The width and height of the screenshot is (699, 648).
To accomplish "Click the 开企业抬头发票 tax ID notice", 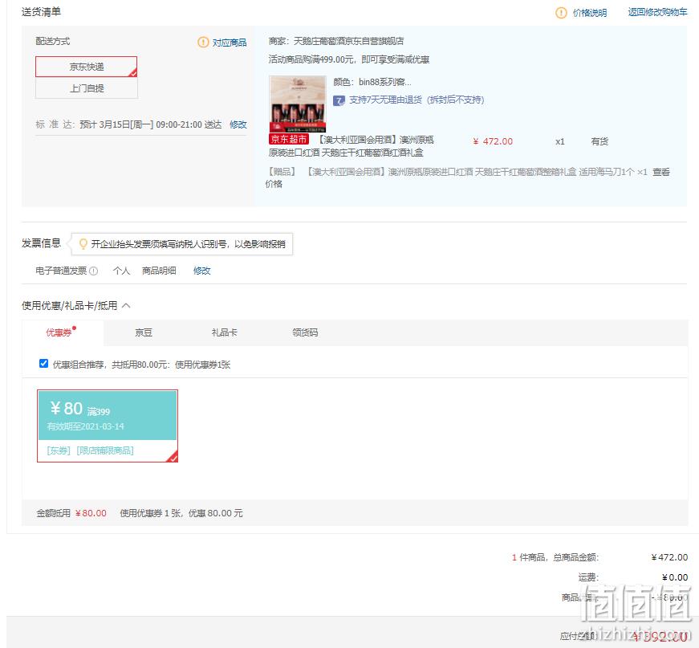I will (x=188, y=244).
